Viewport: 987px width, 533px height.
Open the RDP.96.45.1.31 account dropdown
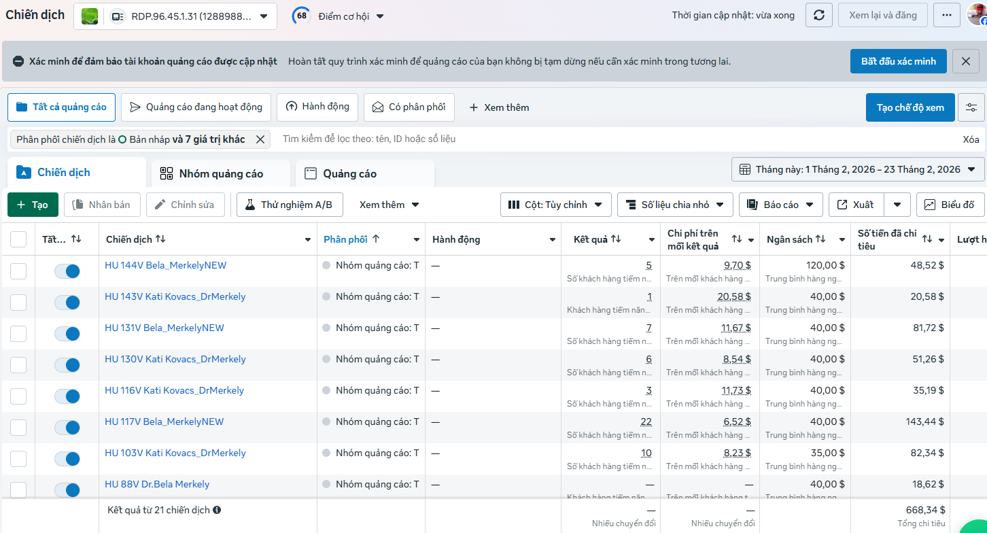click(175, 16)
